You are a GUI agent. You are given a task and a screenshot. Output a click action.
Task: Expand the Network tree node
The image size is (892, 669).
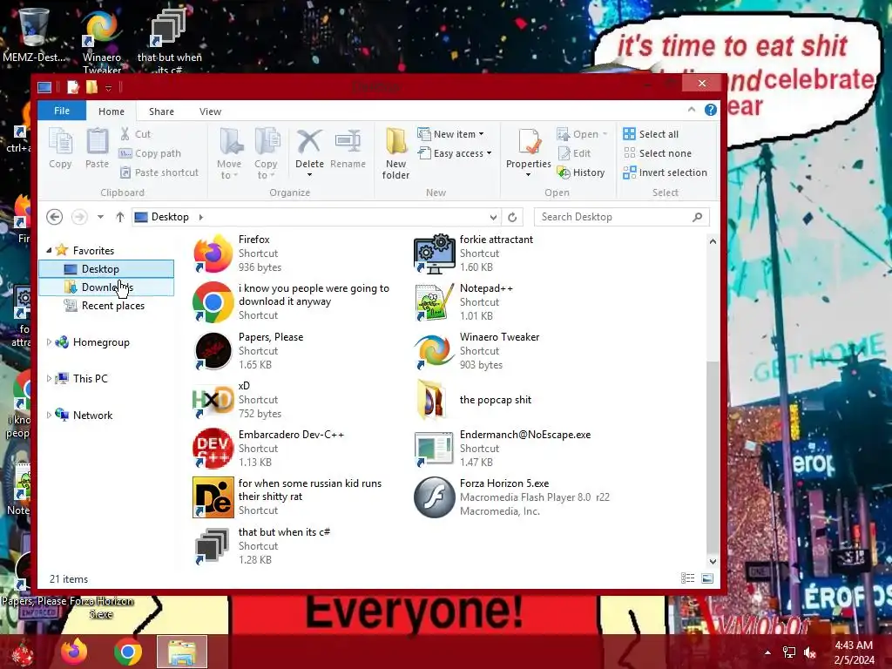point(49,416)
